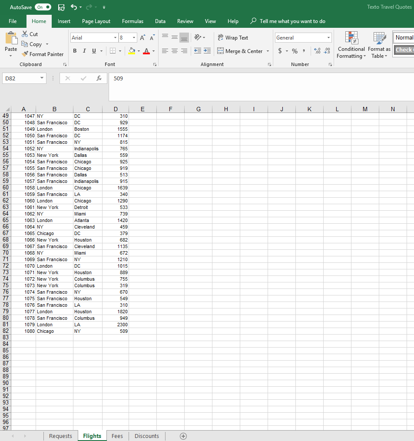Open Format as Table menu

pyautogui.click(x=379, y=45)
